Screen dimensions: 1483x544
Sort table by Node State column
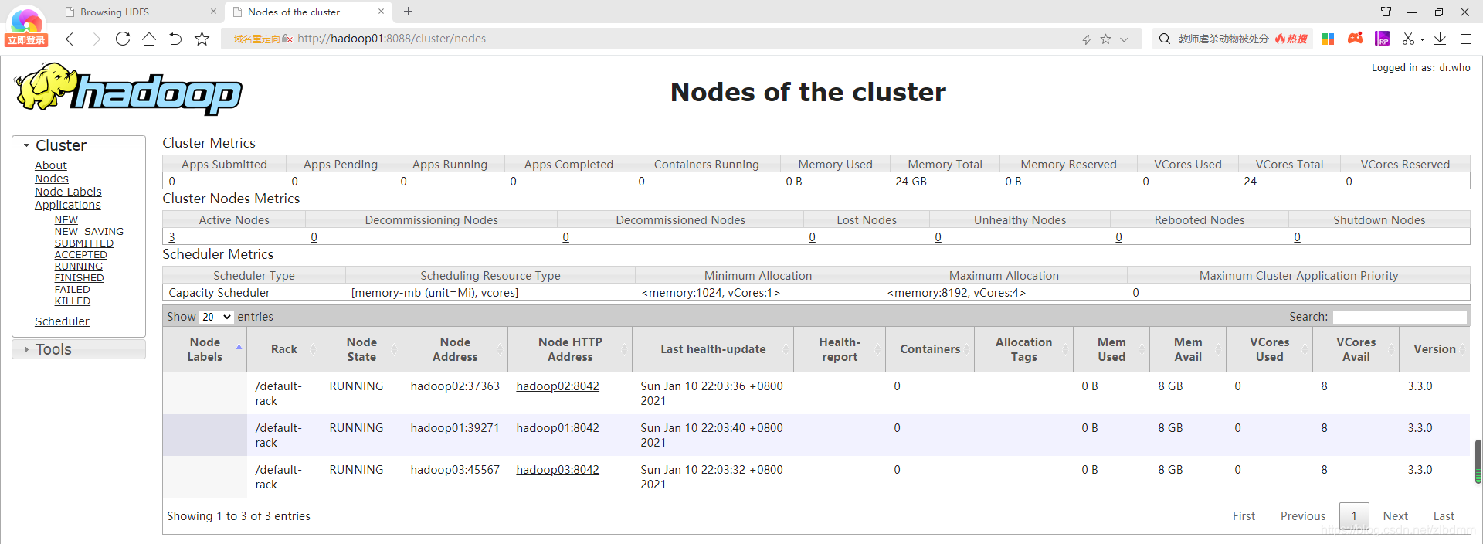click(361, 349)
